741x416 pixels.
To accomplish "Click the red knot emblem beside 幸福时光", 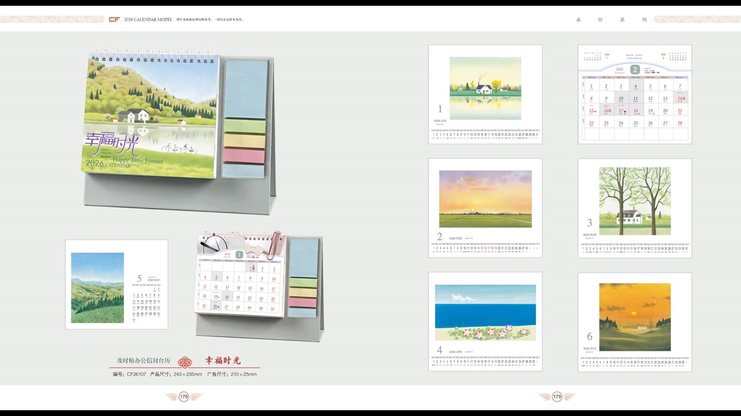I will [x=185, y=362].
